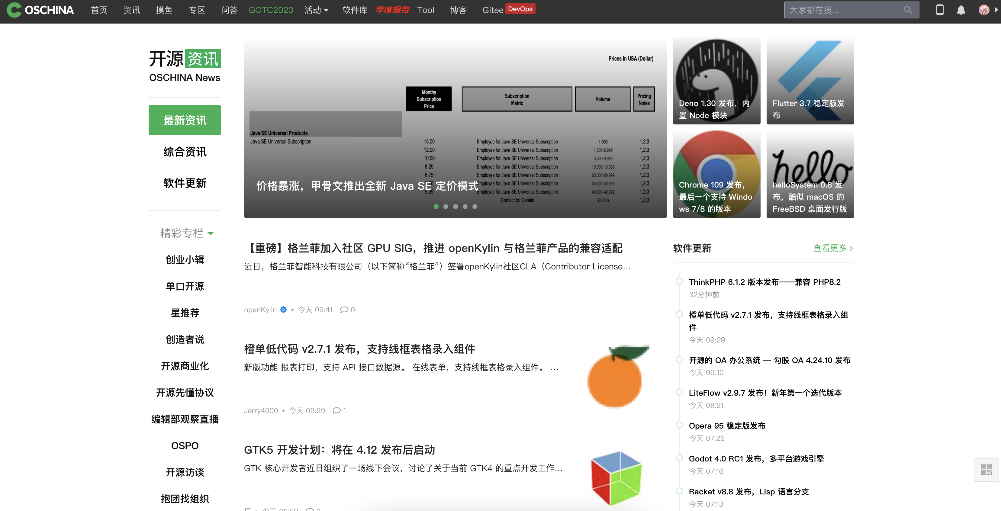Open 专区 in the navbar

click(197, 10)
